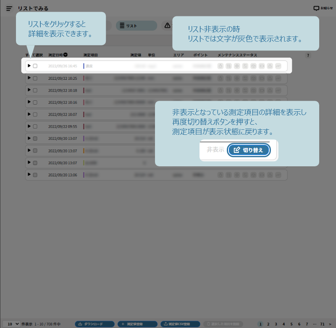Expand the green-bar 2022/09/20 13:07 row

[x=29, y=162]
